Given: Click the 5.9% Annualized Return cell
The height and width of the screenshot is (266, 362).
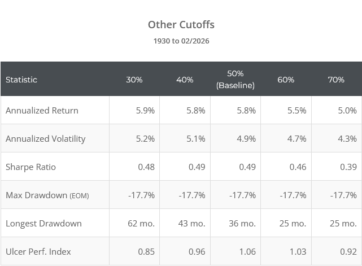Looking at the screenshot, I should point(145,110).
